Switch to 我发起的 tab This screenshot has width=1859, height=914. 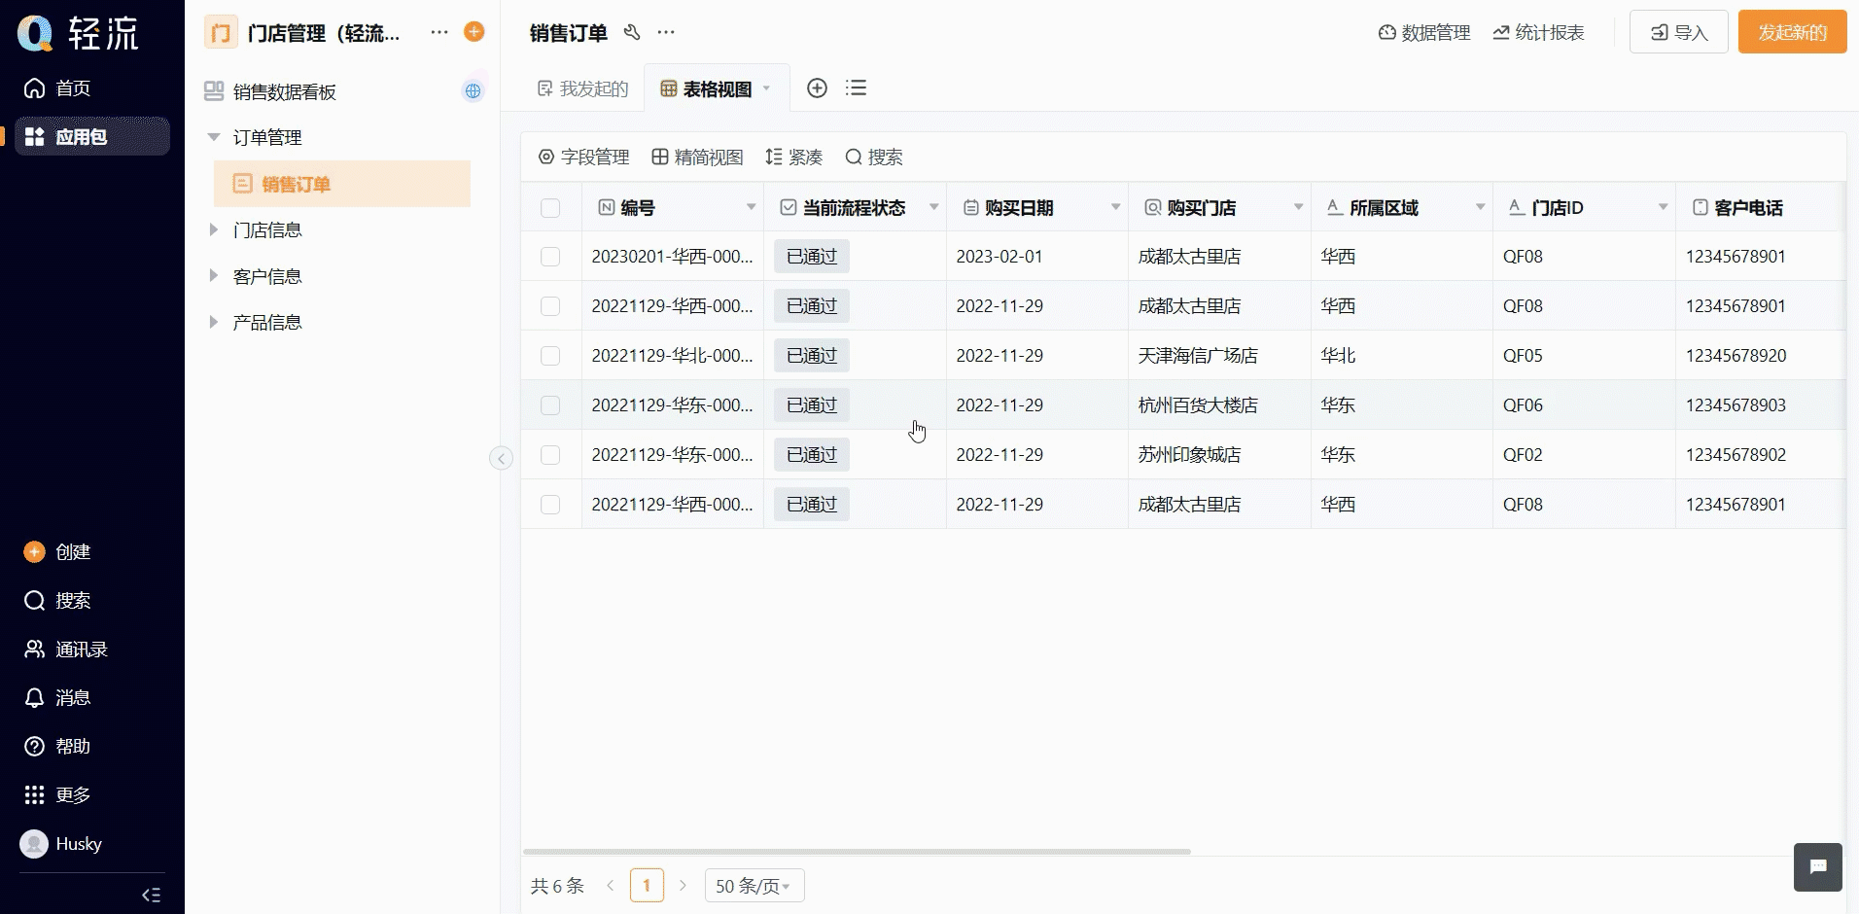point(582,88)
